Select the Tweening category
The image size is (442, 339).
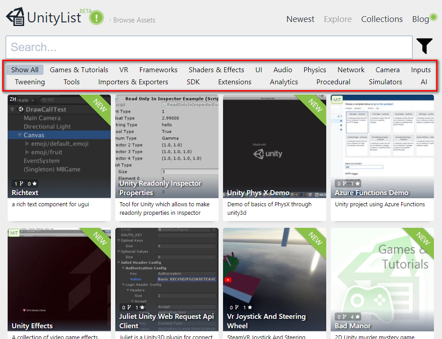tap(30, 82)
